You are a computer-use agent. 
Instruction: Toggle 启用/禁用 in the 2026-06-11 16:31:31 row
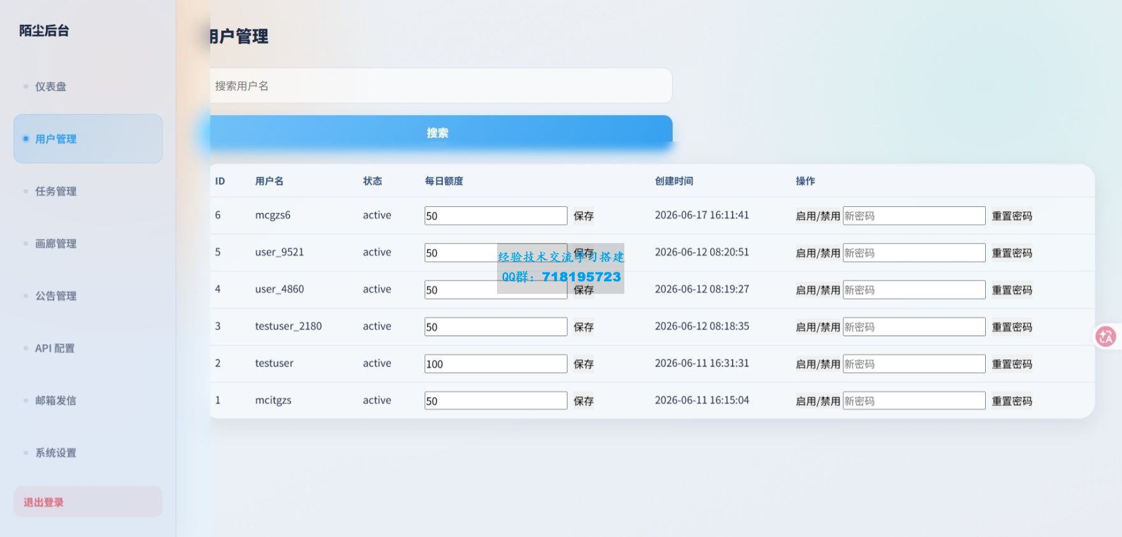tap(818, 364)
